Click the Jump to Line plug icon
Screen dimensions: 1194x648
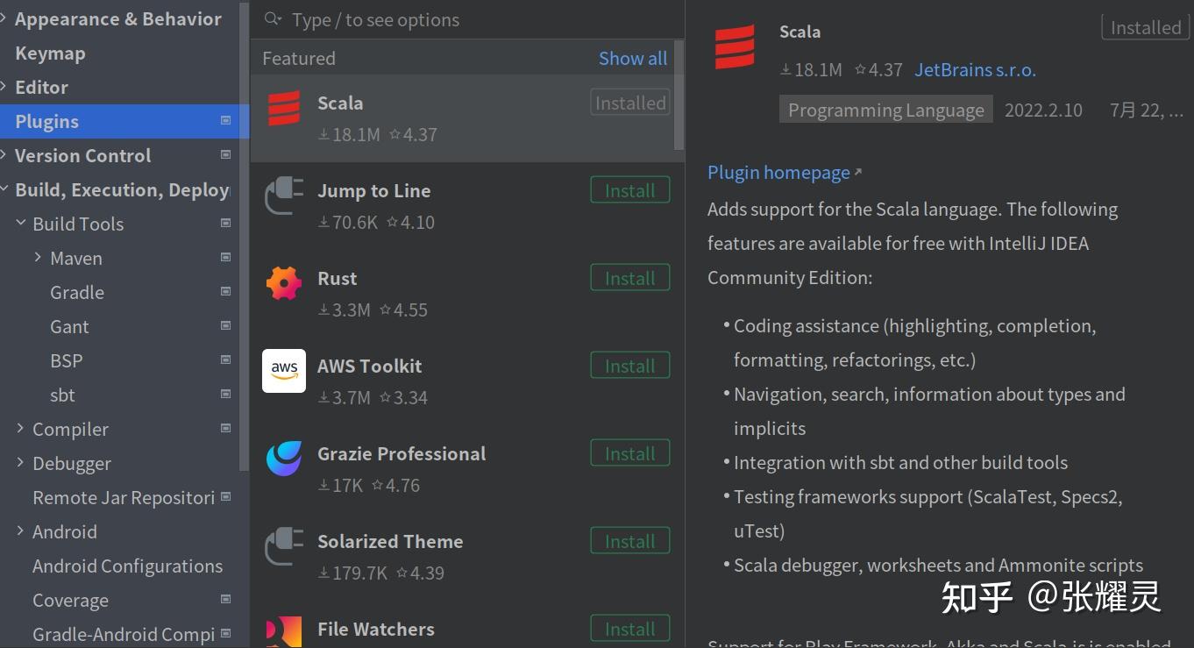pyautogui.click(x=284, y=196)
